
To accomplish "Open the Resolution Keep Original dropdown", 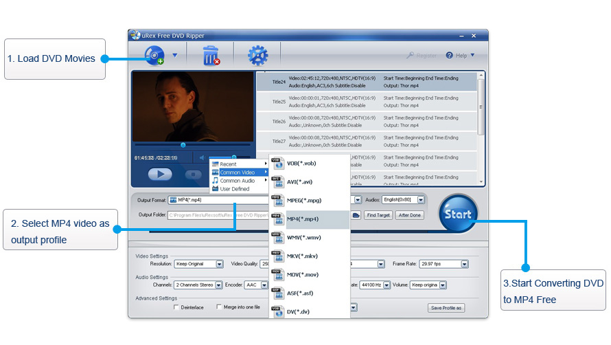I will pos(219,264).
